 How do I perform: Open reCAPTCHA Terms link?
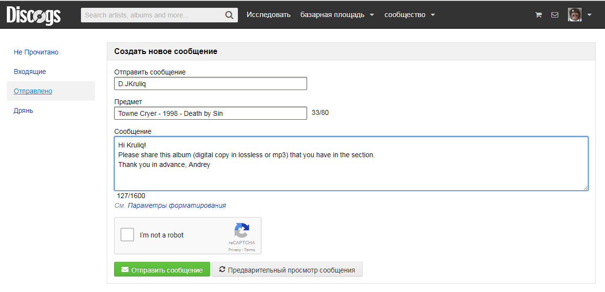click(x=250, y=250)
